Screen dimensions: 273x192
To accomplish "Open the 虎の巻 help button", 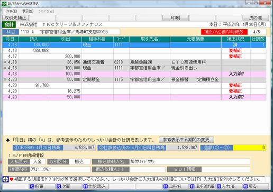I will point(256,18).
